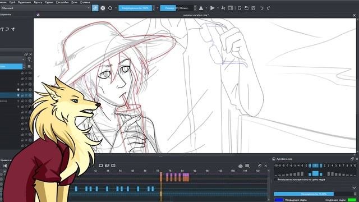The image size is (359, 202).
Task: Click the workspace chooser icon
Action: (x=231, y=8)
